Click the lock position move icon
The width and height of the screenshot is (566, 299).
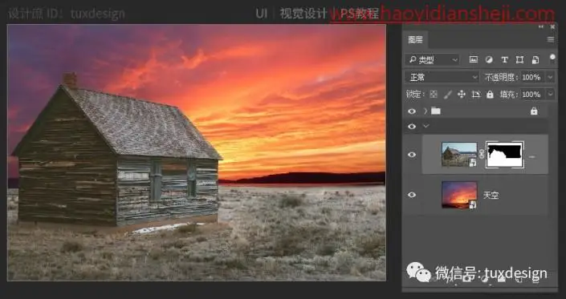coord(462,95)
